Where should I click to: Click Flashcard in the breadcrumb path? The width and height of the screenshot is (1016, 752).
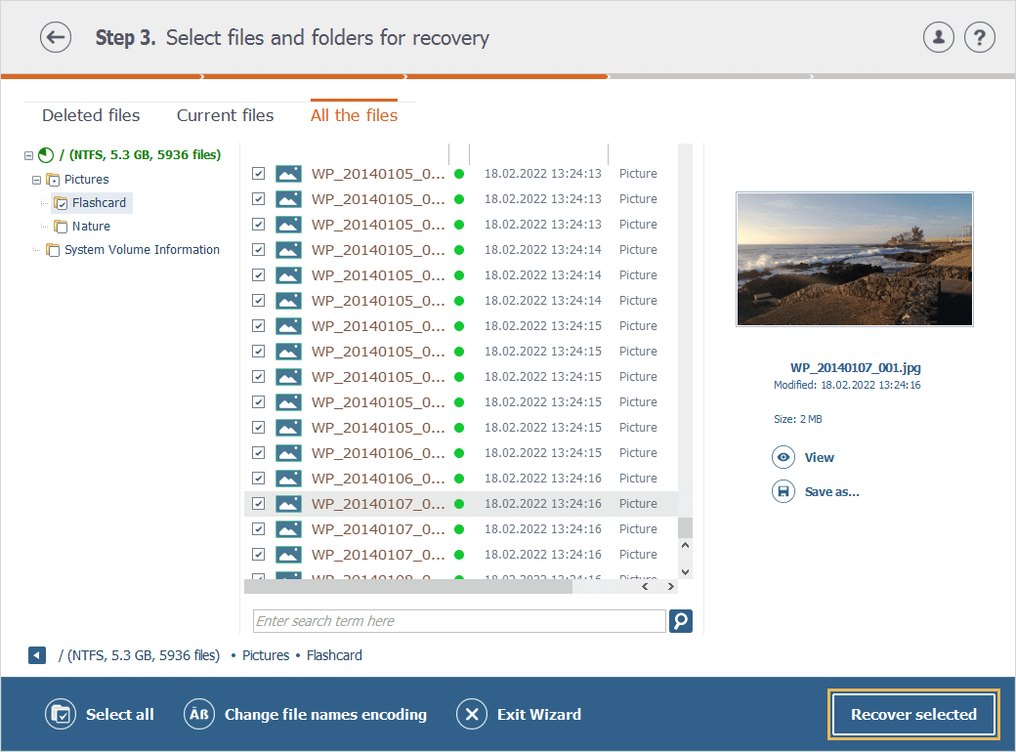(334, 655)
